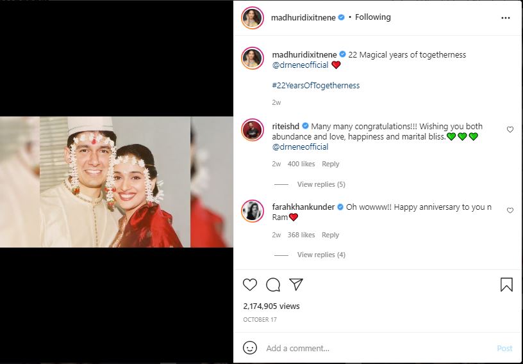Expand view replies (4) under farahkhankunder
Image resolution: width=523 pixels, height=364 pixels.
[321, 255]
